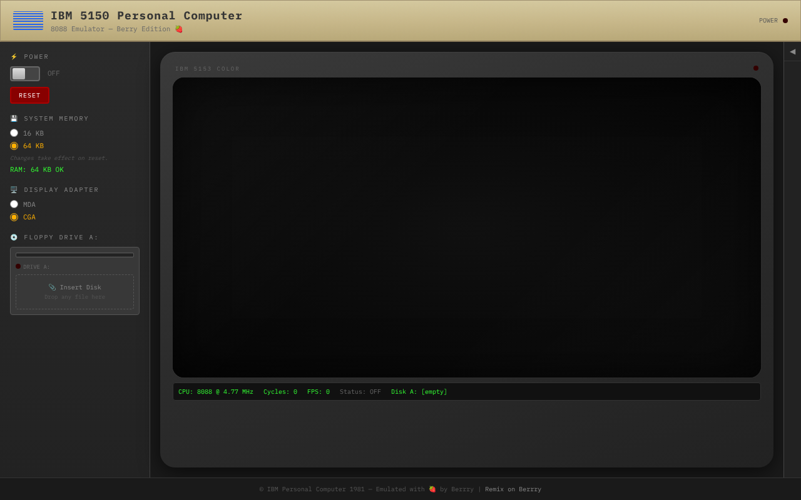
Task: Click the System Memory chip icon
Action: [14, 119]
